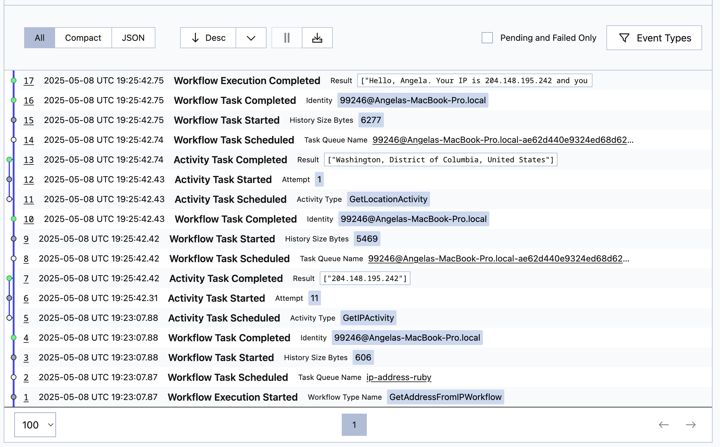Switch to the JSON view tab
This screenshot has height=447, width=720.
pyautogui.click(x=133, y=38)
